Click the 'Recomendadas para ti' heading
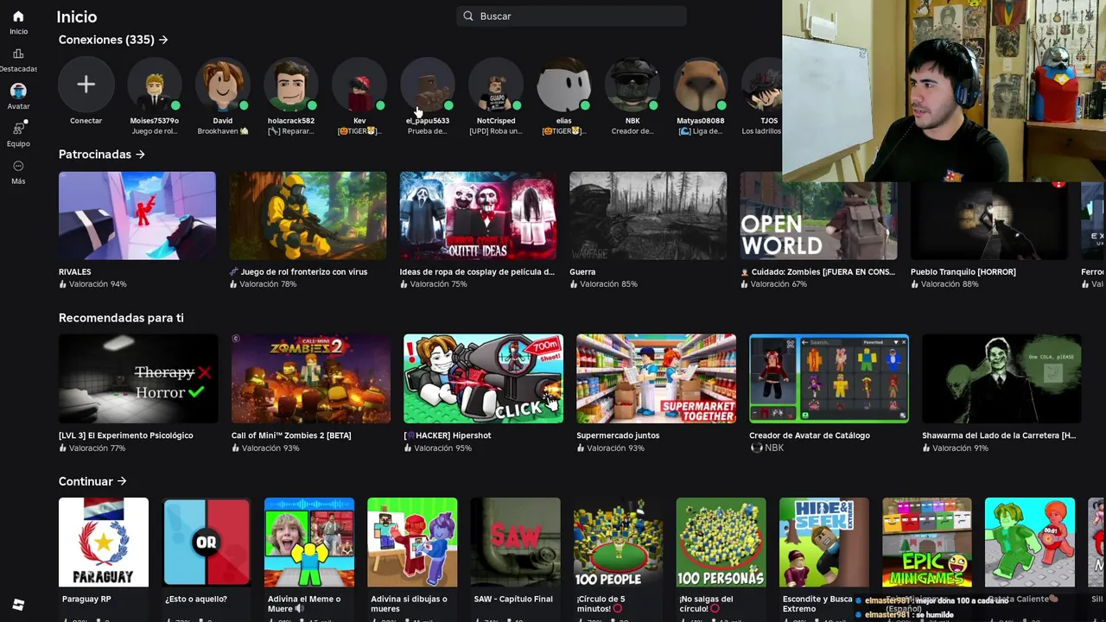The width and height of the screenshot is (1106, 622). coord(121,318)
